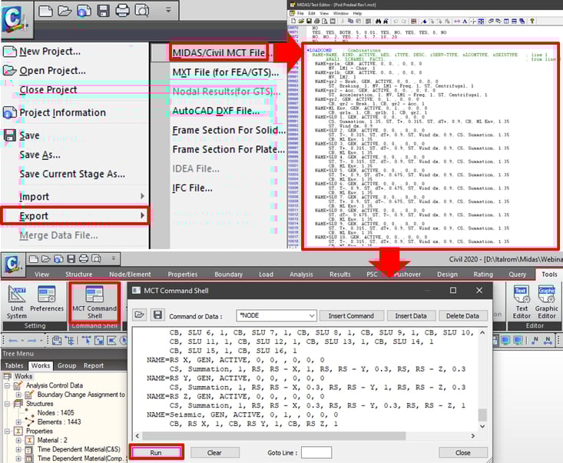The width and height of the screenshot is (563, 463).
Task: Open the Import submenu
Action: tap(75, 197)
